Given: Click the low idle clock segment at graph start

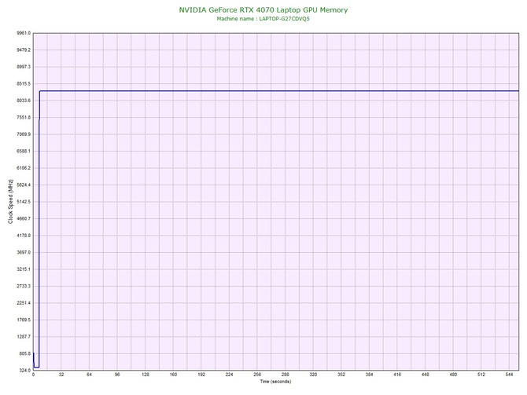Looking at the screenshot, I should pos(36,368).
